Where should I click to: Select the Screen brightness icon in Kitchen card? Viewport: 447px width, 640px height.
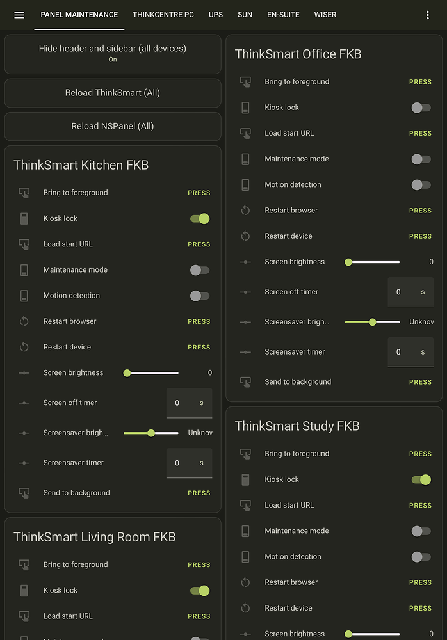tap(24, 372)
